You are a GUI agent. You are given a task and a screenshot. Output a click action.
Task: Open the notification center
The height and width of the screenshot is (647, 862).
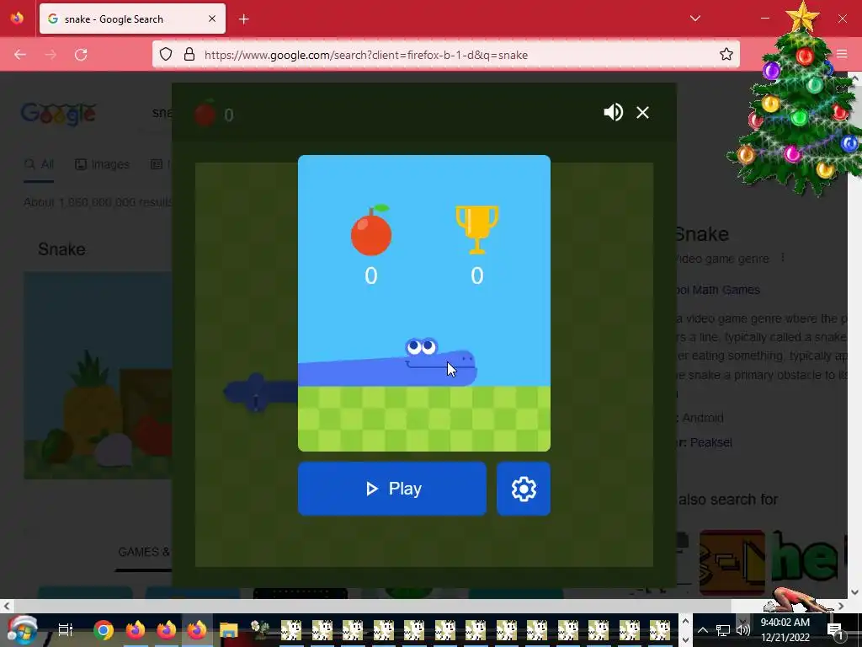[x=835, y=630]
